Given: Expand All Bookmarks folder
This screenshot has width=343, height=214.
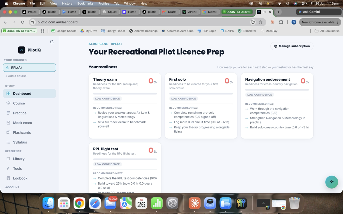Looking at the screenshot, I should (327, 31).
